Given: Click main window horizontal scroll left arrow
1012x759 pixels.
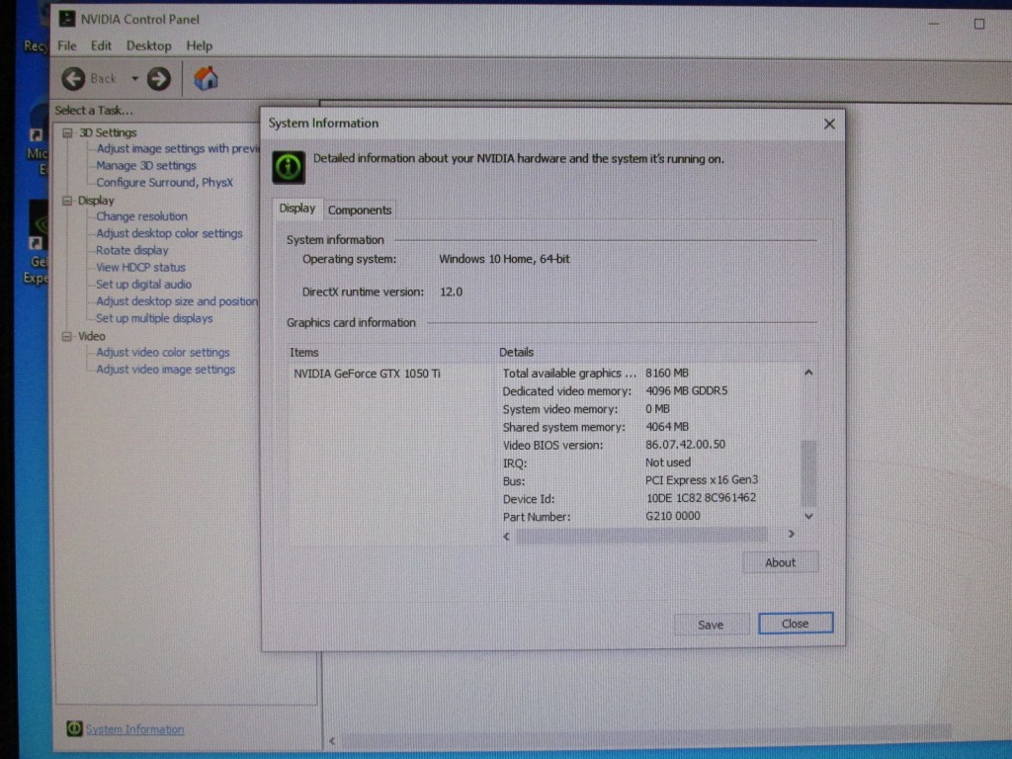Looking at the screenshot, I should pyautogui.click(x=332, y=741).
